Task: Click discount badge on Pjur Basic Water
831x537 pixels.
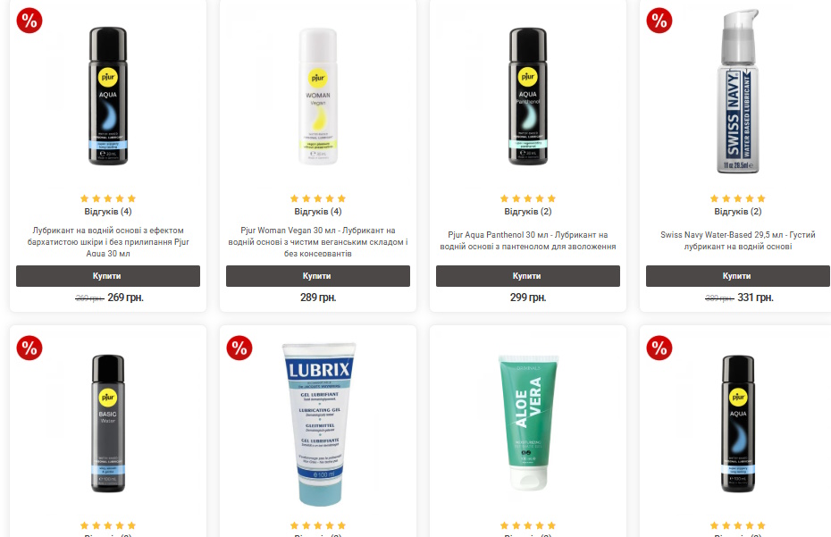Action: tap(29, 348)
